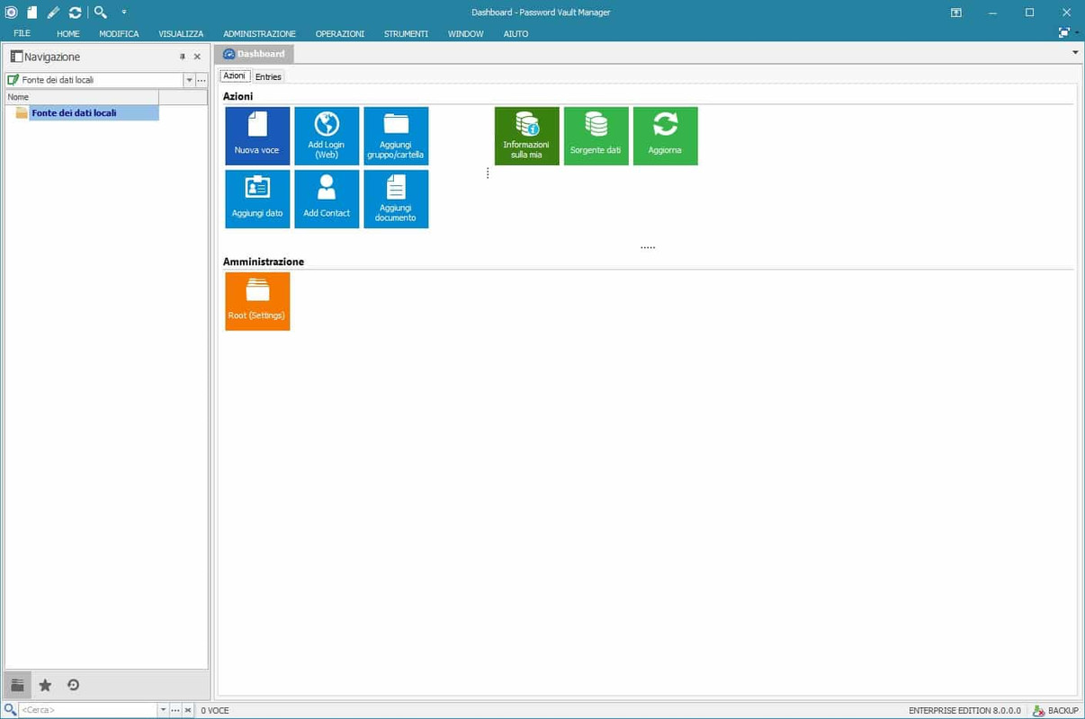The height and width of the screenshot is (719, 1085).
Task: Open the AIUTO ribbon tab
Action: (x=516, y=34)
